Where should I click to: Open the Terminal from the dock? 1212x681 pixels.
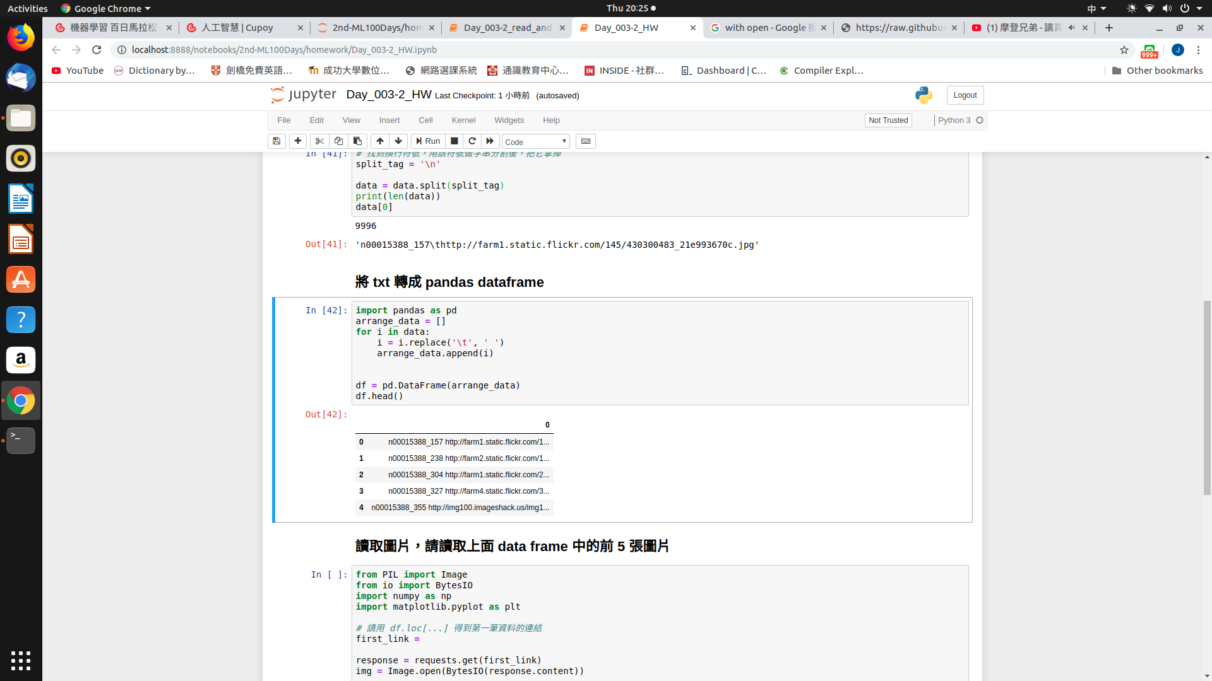(x=21, y=441)
